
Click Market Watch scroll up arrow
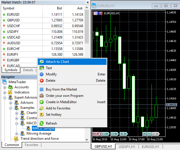(87, 8)
